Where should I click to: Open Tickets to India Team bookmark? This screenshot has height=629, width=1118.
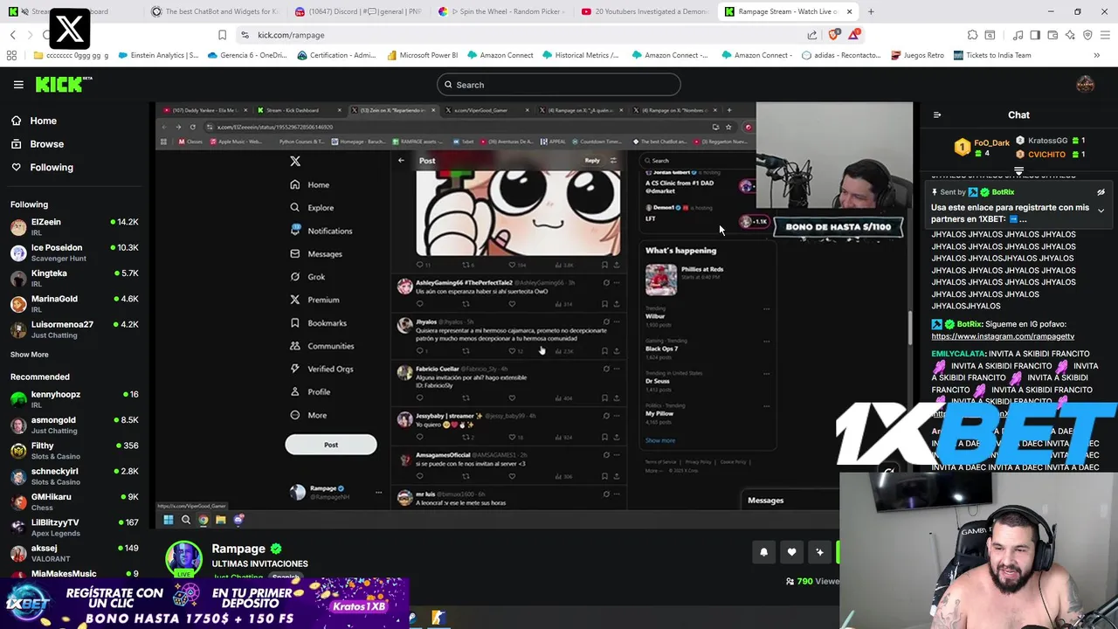point(992,55)
